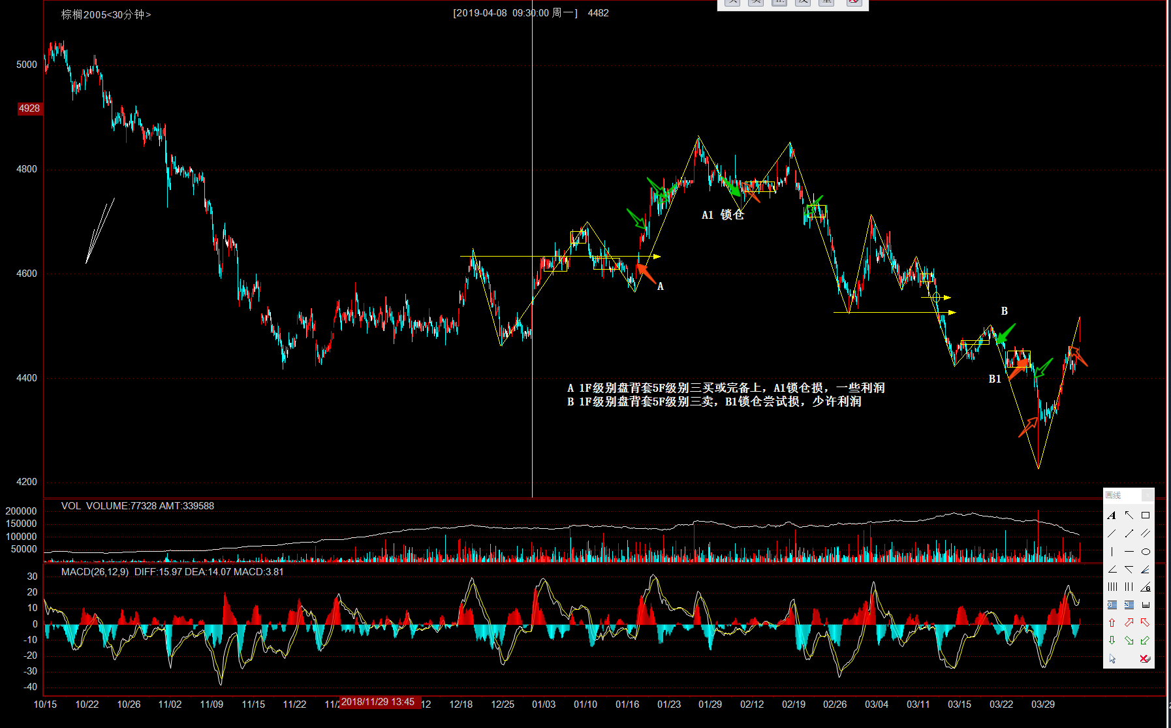The width and height of the screenshot is (1171, 728).
Task: Click the delete drawings red X eraser
Action: (x=1145, y=659)
